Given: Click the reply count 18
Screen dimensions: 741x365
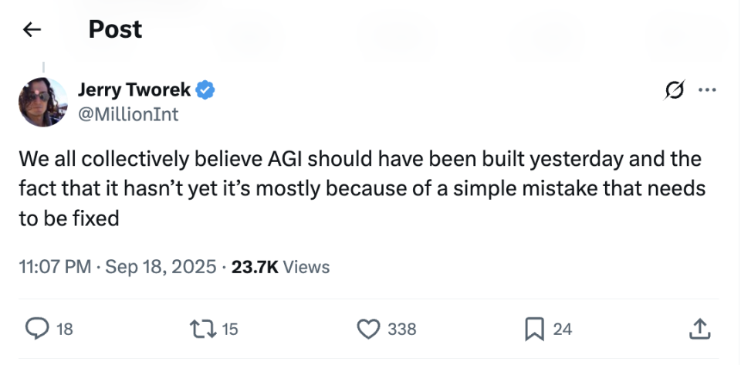Looking at the screenshot, I should pyautogui.click(x=65, y=330).
